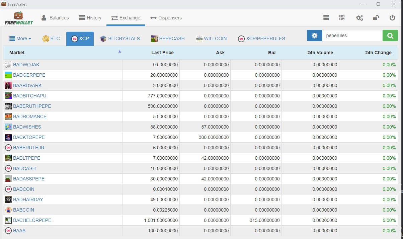Open the BADCOIN market link

click(24, 189)
